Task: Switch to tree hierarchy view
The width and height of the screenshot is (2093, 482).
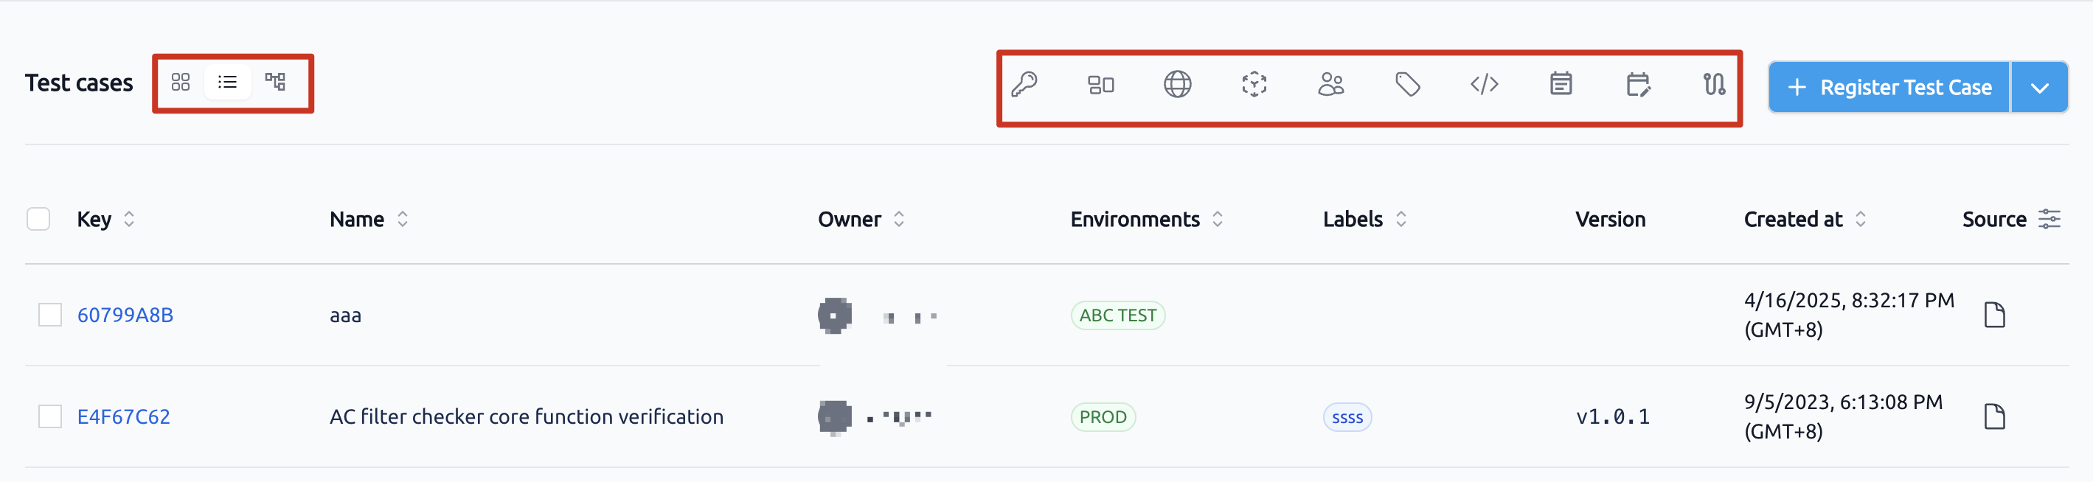Action: 274,83
